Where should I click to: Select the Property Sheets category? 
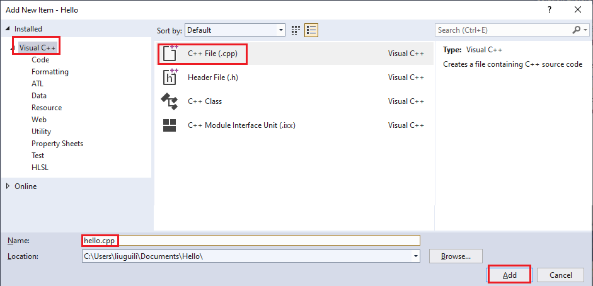[x=57, y=144]
